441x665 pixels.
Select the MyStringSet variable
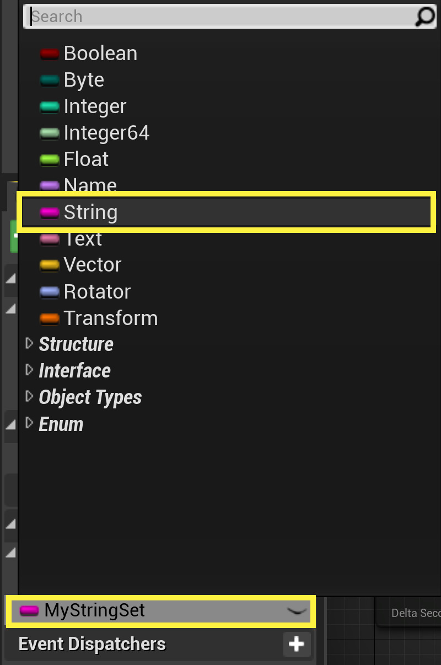coord(103,610)
